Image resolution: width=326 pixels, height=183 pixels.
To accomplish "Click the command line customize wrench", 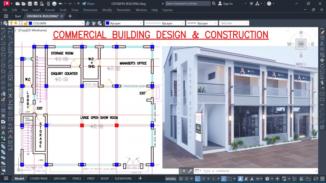I will pyautogui.click(x=190, y=171).
